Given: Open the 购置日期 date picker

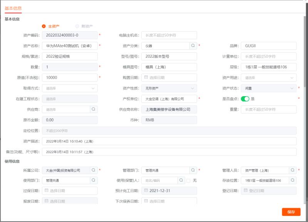Looking at the screenshot, I should (x=169, y=78).
